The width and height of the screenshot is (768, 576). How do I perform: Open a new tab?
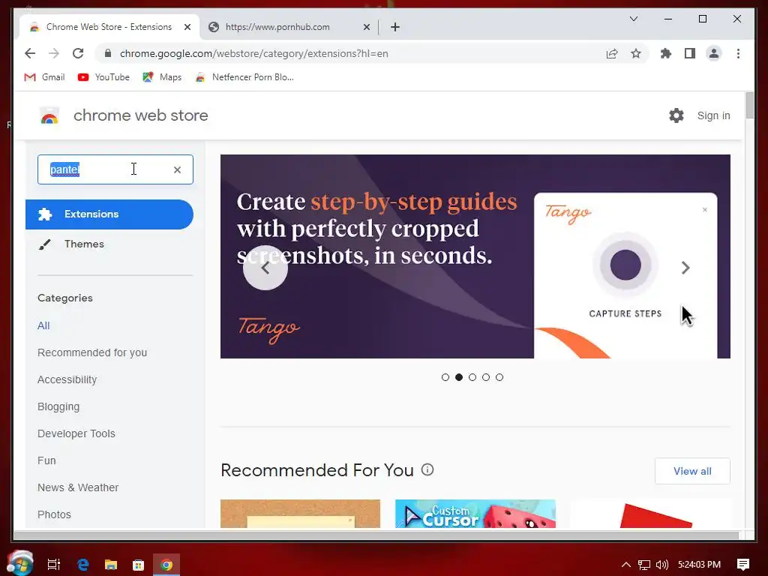(395, 27)
